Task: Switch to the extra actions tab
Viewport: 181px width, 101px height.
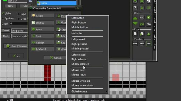Action: click(155, 37)
